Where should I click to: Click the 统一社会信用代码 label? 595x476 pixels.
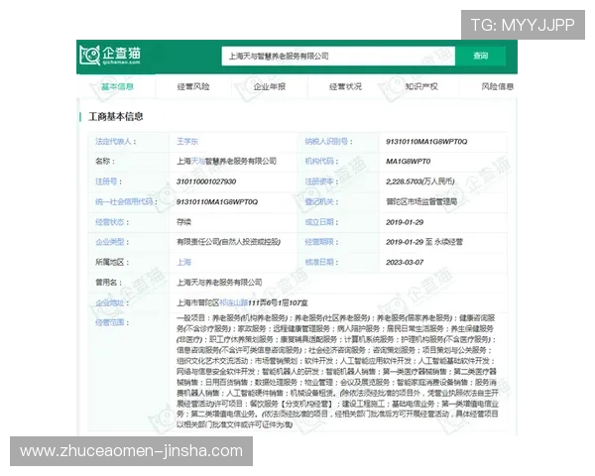pyautogui.click(x=126, y=201)
